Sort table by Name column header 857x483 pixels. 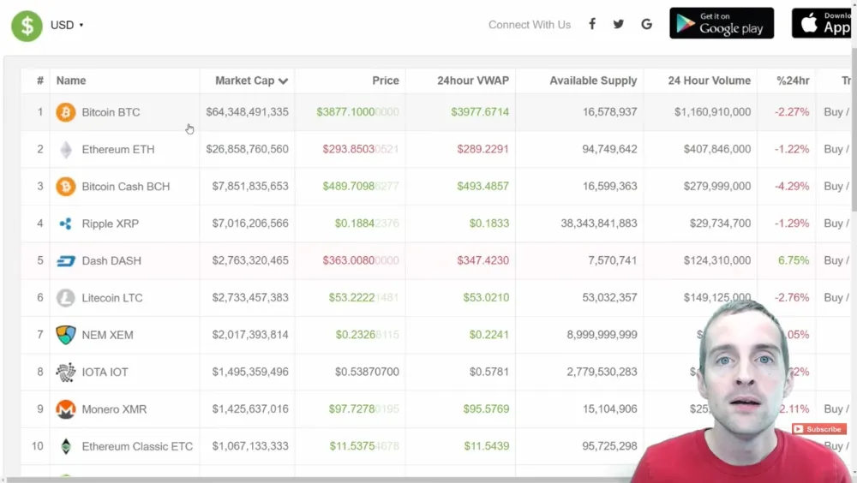point(71,80)
